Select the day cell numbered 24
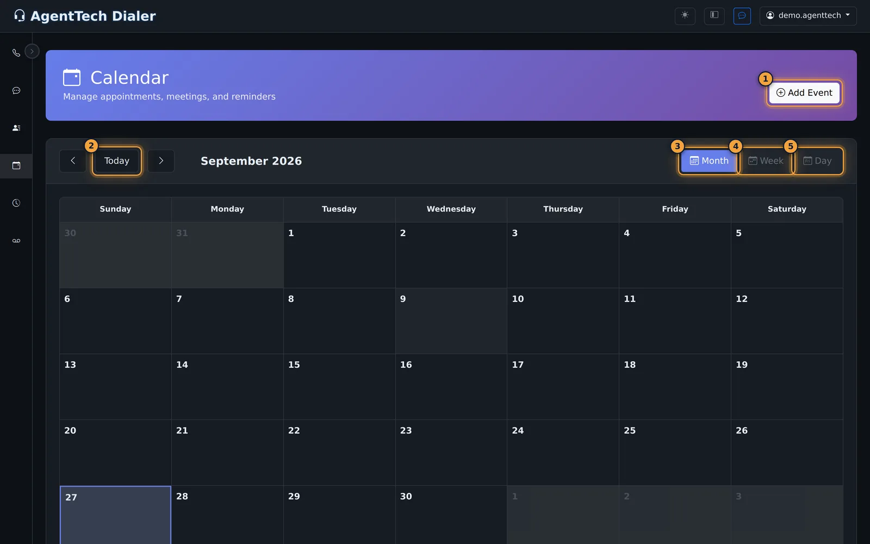Viewport: 870px width, 544px height. pyautogui.click(x=563, y=453)
